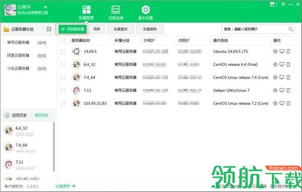Check the box for server 14.04.5
Screen dimensions: 302x192
[x=63, y=52]
